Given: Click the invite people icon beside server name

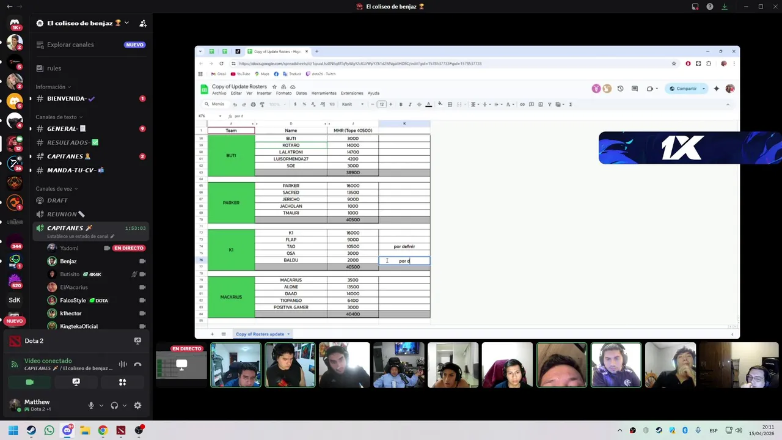Looking at the screenshot, I should tap(143, 23).
